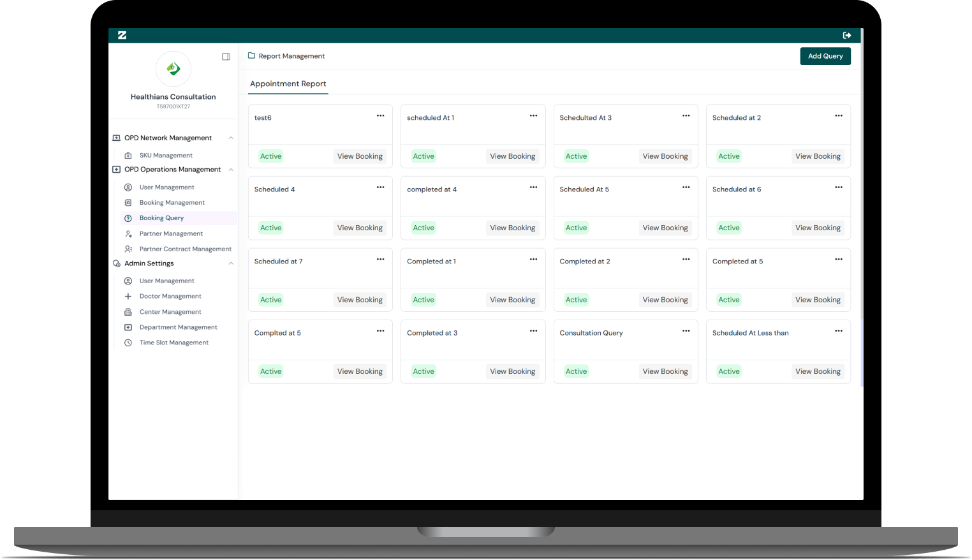Toggle the sidebar collapse panel icon
Viewport: 972px width, 560px height.
pyautogui.click(x=226, y=57)
